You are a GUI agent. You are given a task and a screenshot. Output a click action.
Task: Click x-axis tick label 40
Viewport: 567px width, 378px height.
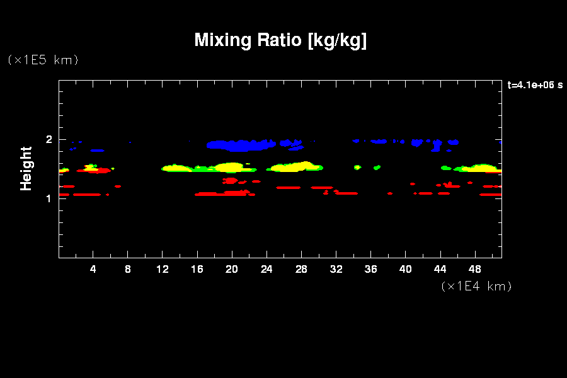pos(405,270)
